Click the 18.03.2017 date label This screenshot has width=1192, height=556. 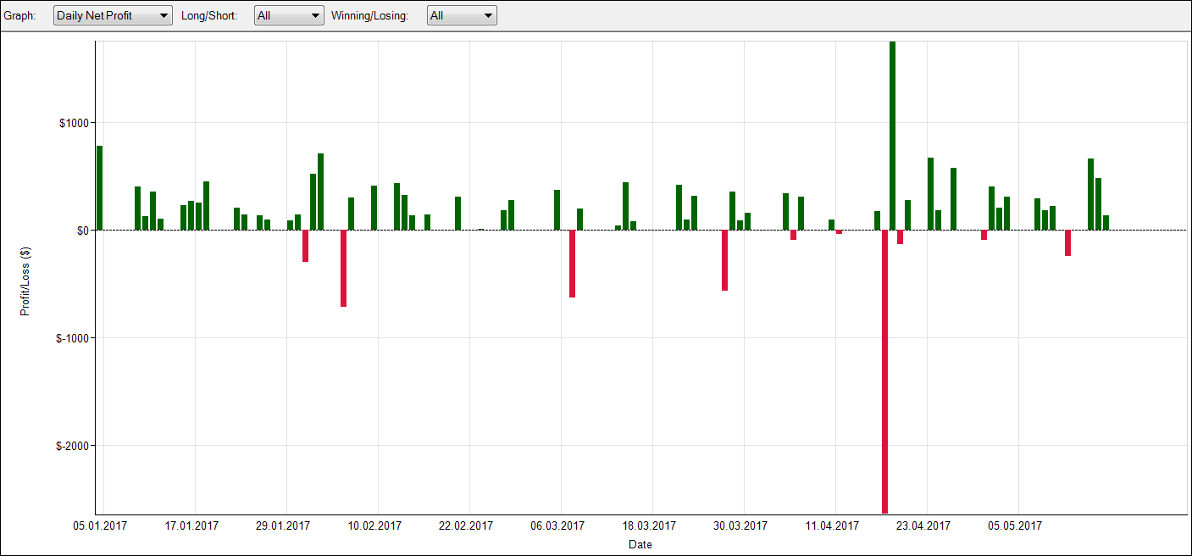pos(649,525)
